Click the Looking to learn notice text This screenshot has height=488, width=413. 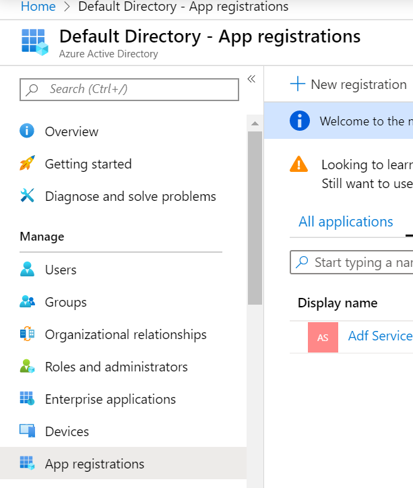(367, 164)
